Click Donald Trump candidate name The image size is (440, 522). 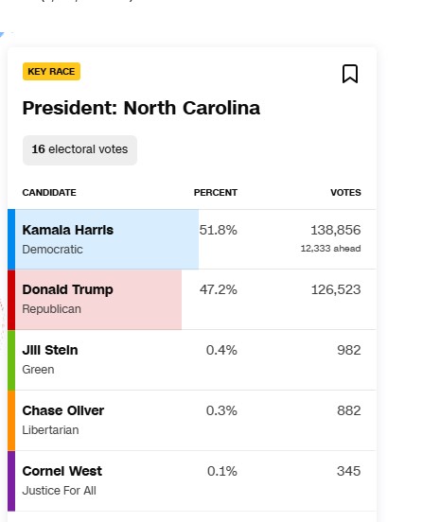(x=67, y=290)
